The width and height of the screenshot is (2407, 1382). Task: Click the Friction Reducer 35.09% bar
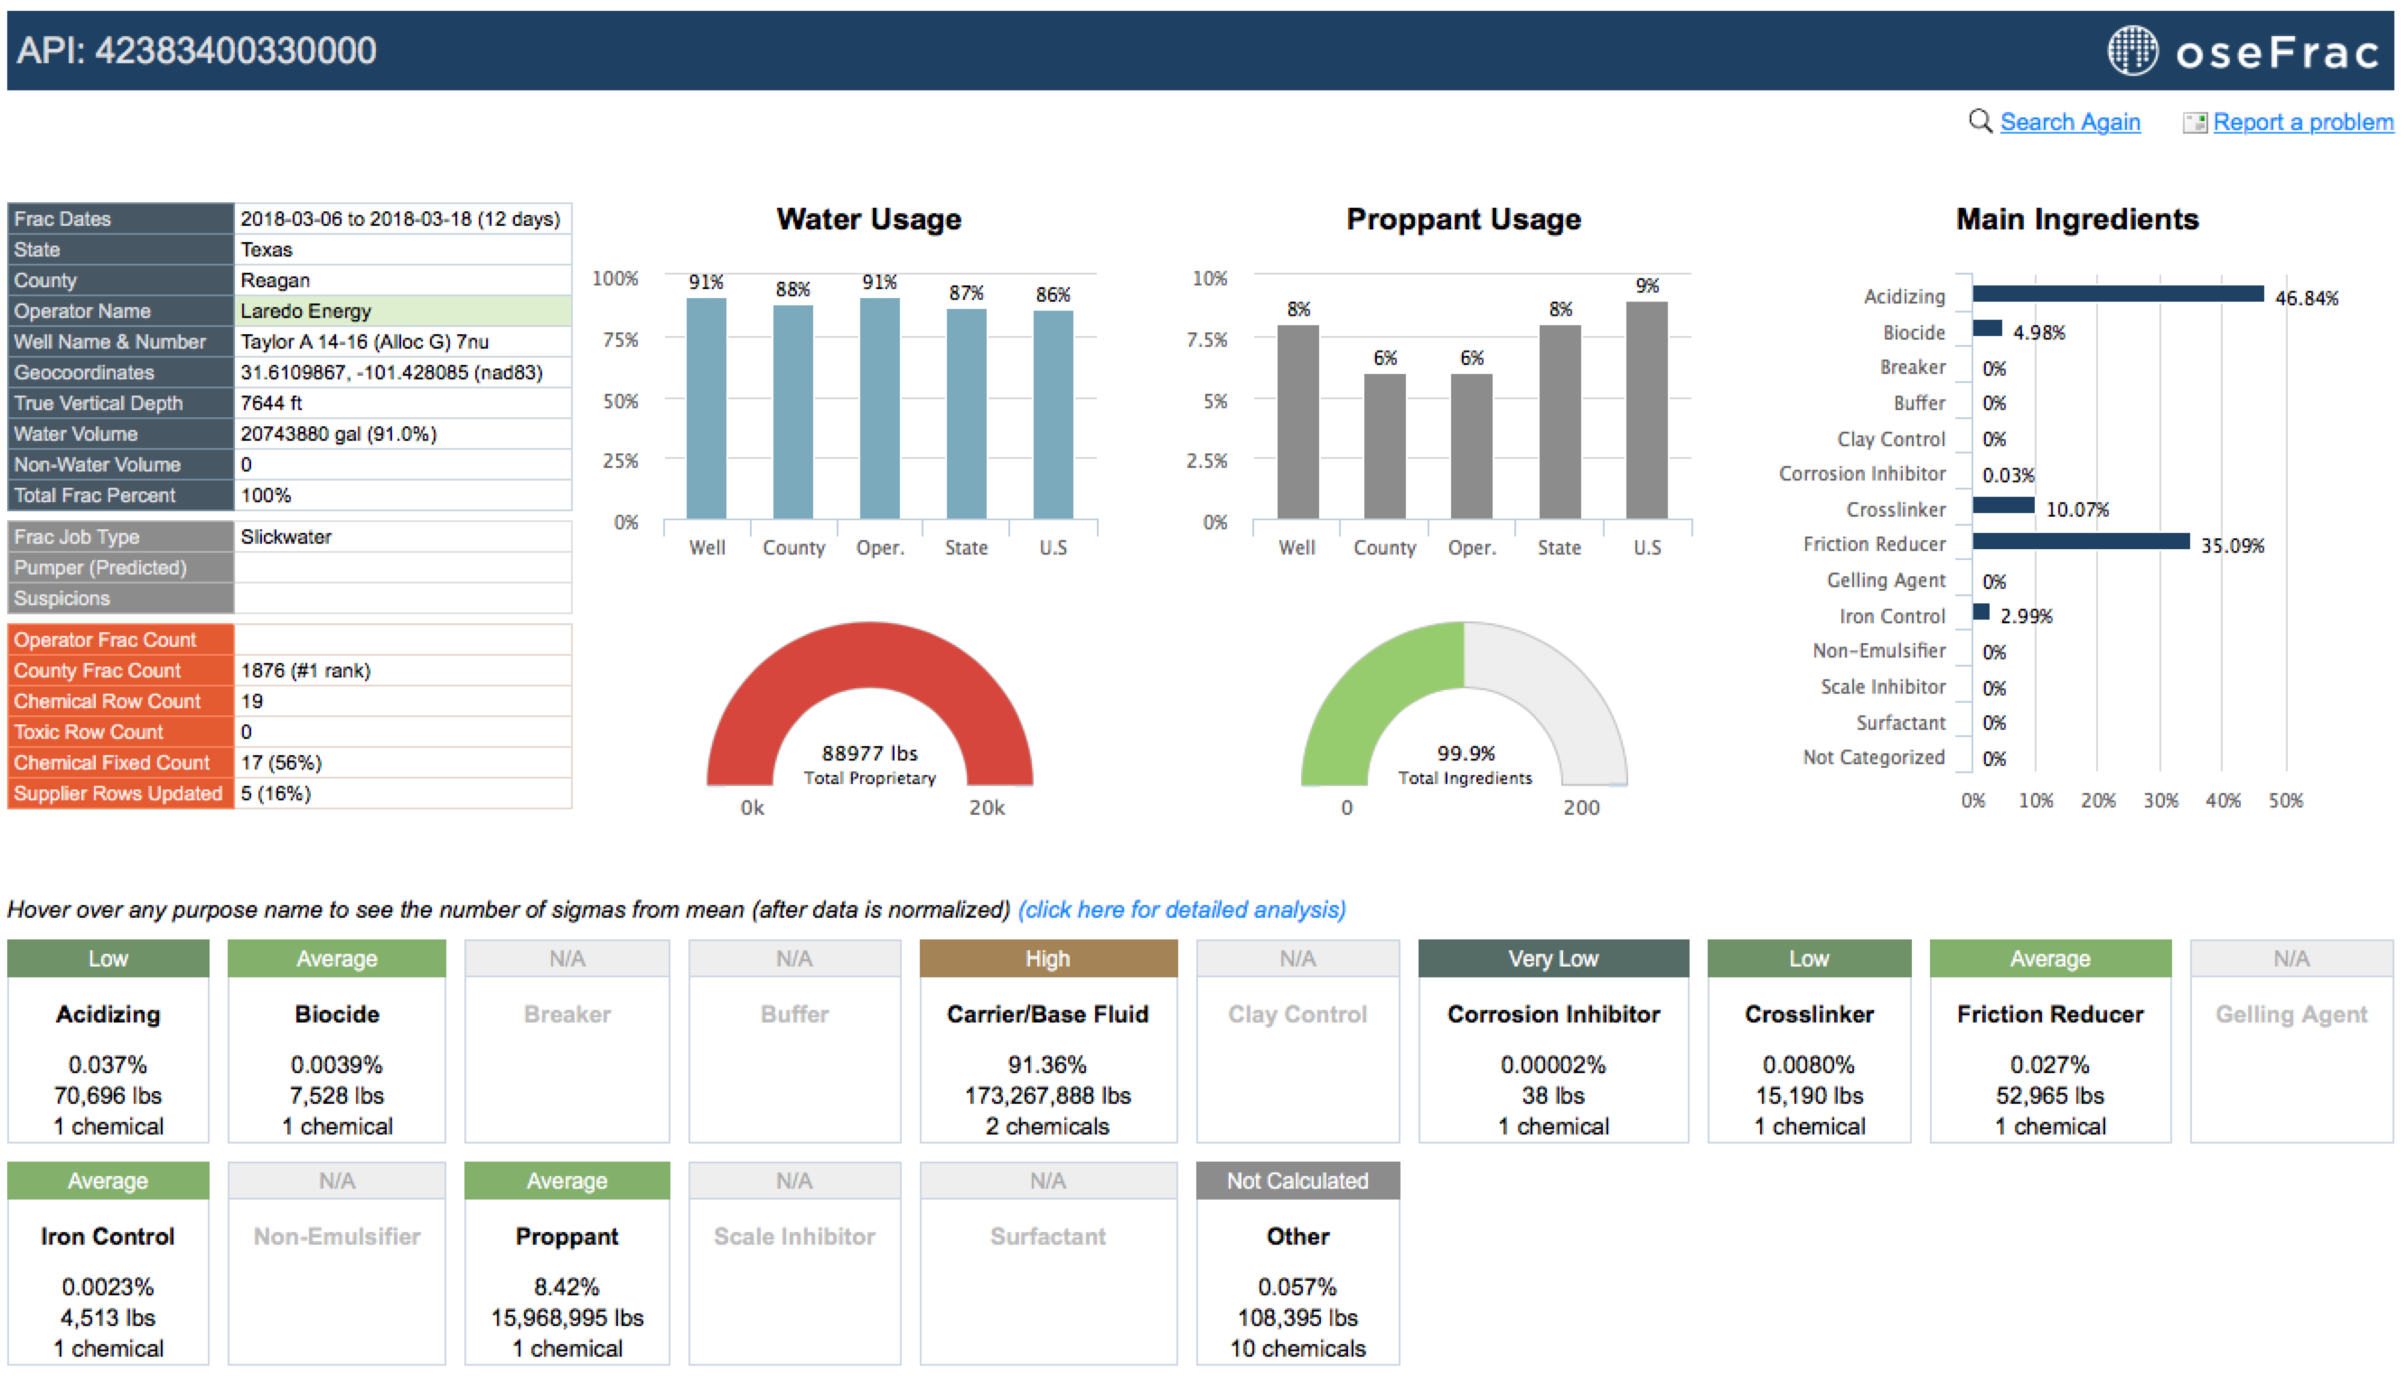click(x=2082, y=541)
